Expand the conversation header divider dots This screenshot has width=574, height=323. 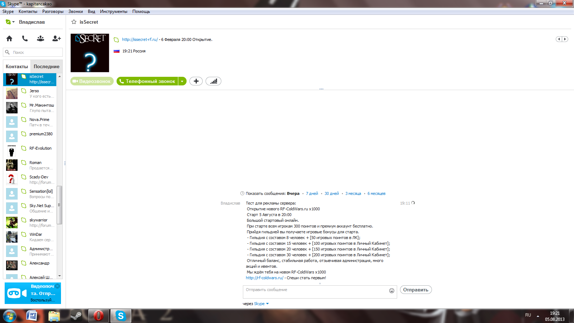click(x=321, y=89)
